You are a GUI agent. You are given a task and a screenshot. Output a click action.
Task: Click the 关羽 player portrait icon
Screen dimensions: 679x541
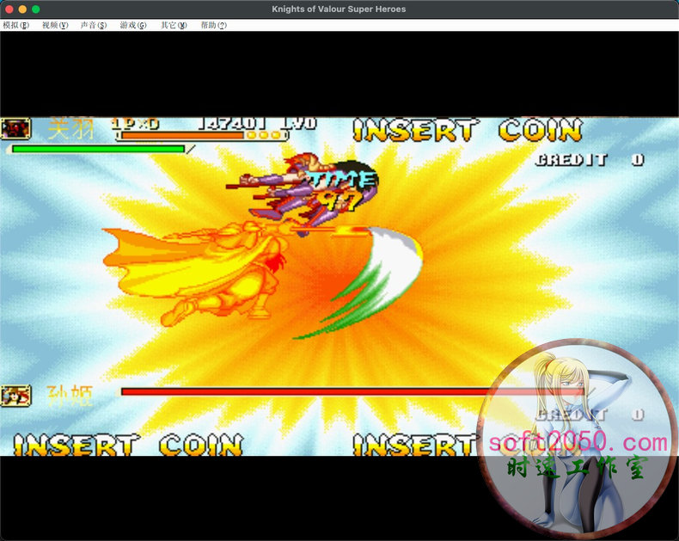(16, 129)
